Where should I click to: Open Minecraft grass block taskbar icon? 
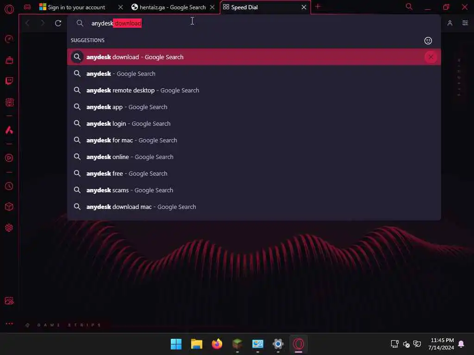(x=237, y=344)
